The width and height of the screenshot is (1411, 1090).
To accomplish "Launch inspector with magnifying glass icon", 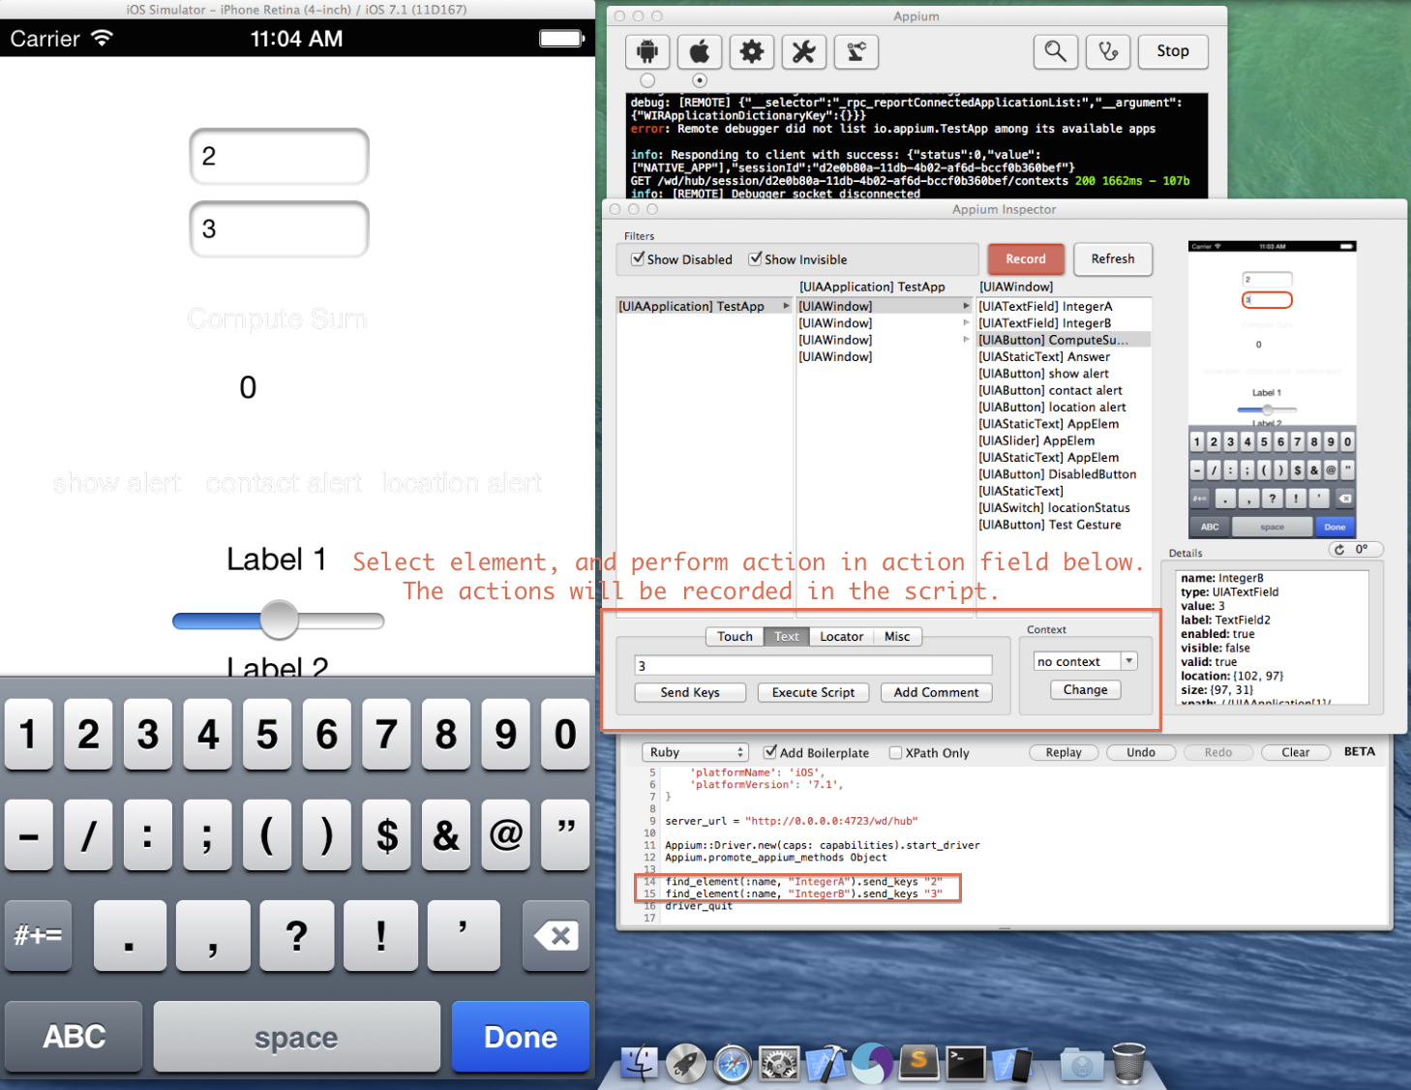I will pyautogui.click(x=1056, y=51).
